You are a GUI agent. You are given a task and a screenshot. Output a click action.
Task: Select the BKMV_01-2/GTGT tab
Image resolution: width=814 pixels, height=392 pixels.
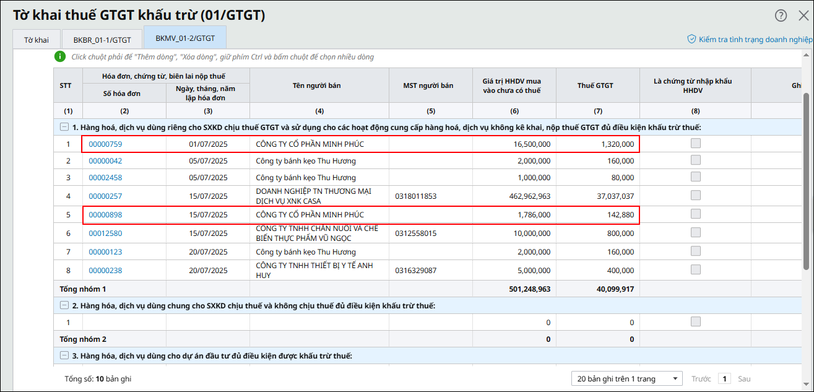pos(185,38)
